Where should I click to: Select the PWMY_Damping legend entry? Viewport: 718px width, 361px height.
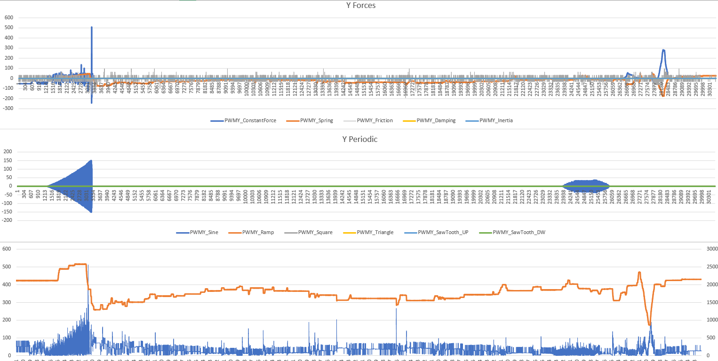[x=436, y=120]
